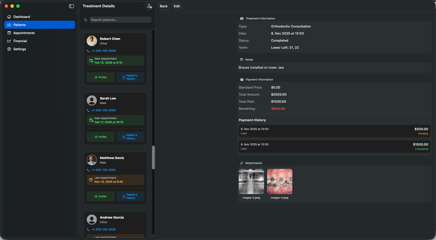Image resolution: width=436 pixels, height=240 pixels.
Task: Click the Search patients input field
Action: (120, 20)
